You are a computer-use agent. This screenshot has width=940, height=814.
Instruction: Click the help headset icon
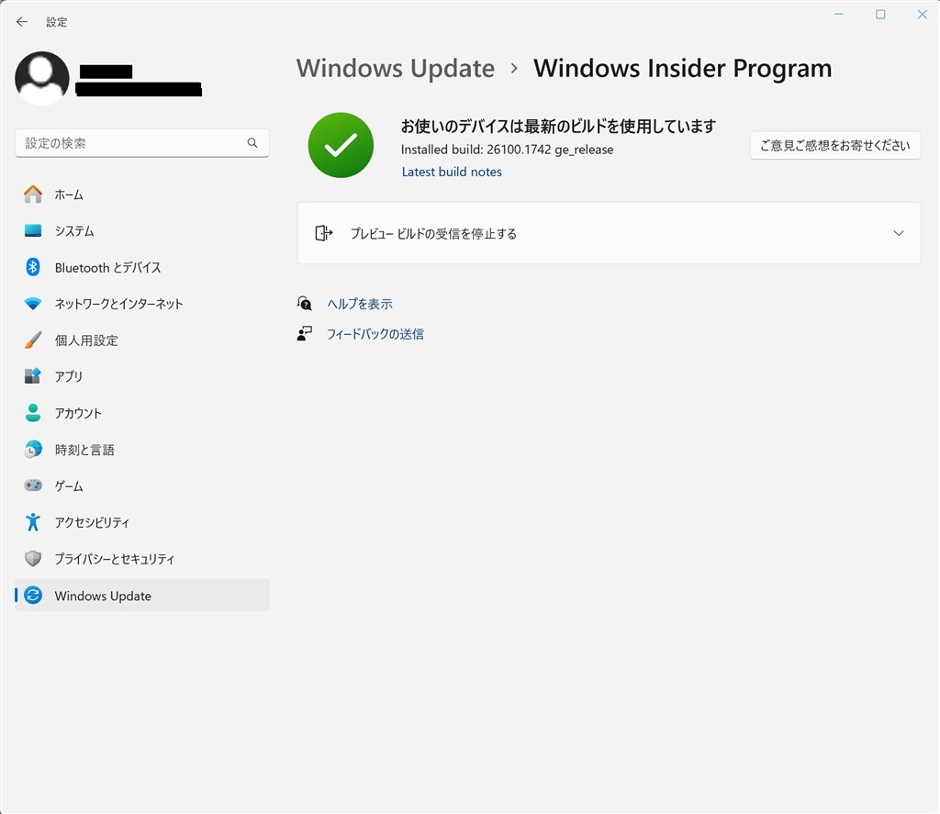click(305, 304)
